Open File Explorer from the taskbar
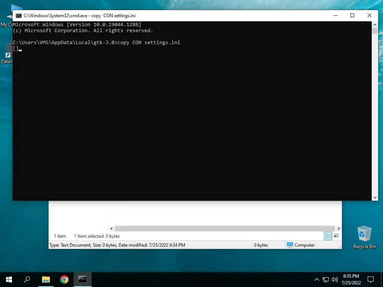Image resolution: width=383 pixels, height=287 pixels. pyautogui.click(x=46, y=280)
